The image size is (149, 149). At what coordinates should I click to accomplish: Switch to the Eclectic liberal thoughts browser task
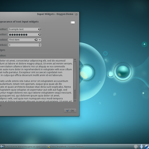click(x=23, y=147)
